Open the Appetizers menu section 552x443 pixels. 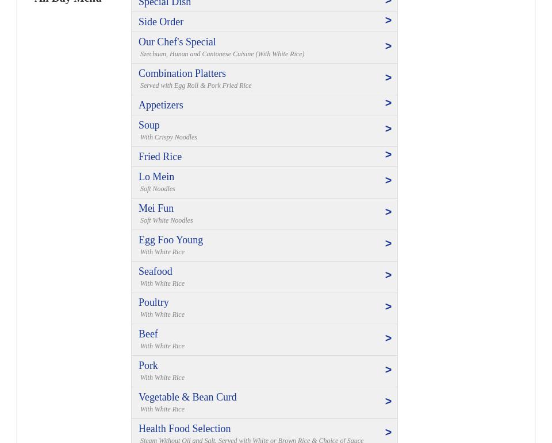click(161, 106)
